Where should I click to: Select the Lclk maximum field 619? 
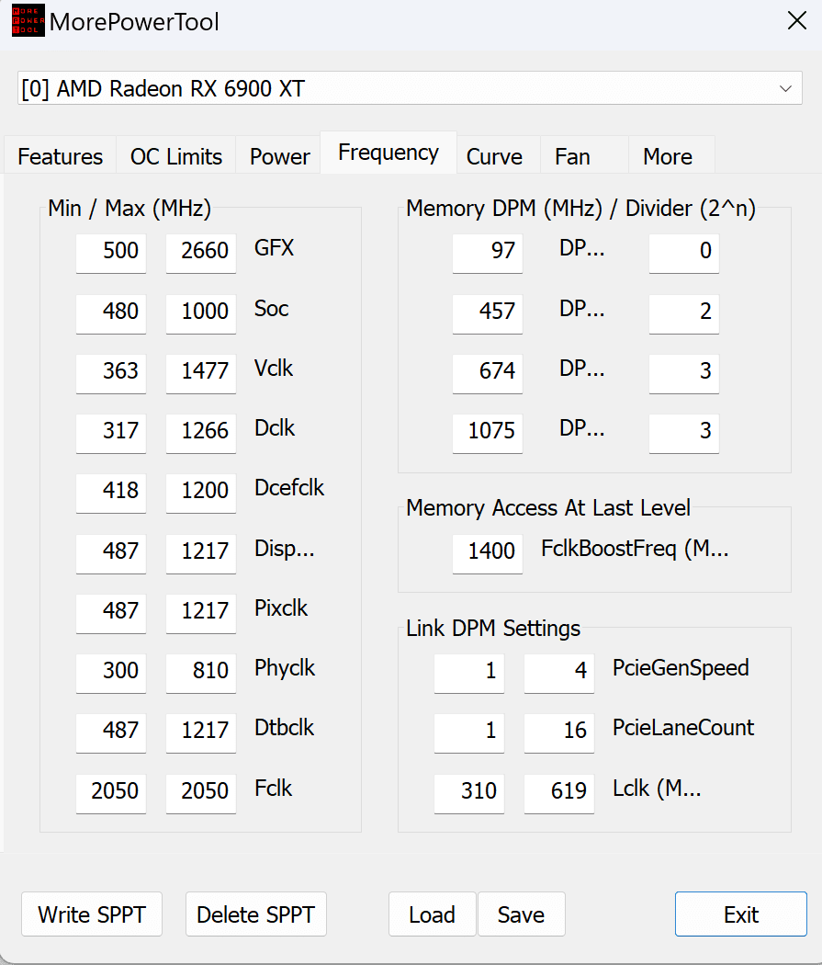click(558, 792)
